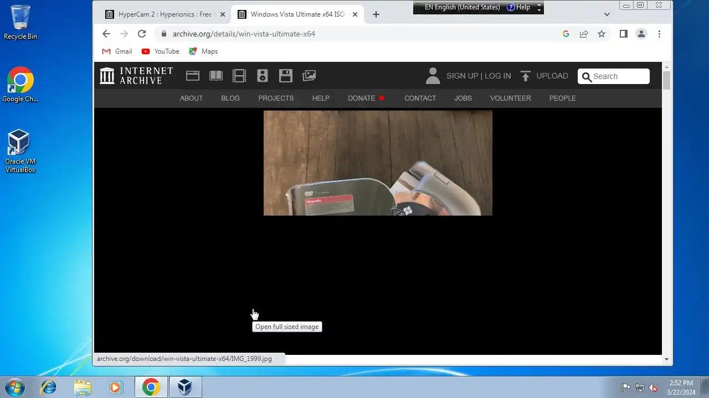Open Oracle VM VirtualBox desktop shortcut
The height and width of the screenshot is (398, 709).
20,151
